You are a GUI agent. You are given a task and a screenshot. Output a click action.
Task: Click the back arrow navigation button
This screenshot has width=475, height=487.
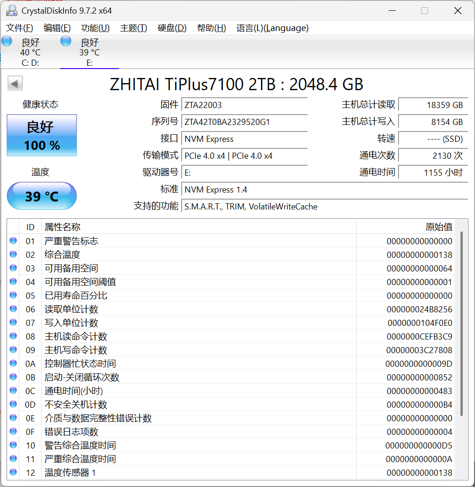point(15,83)
